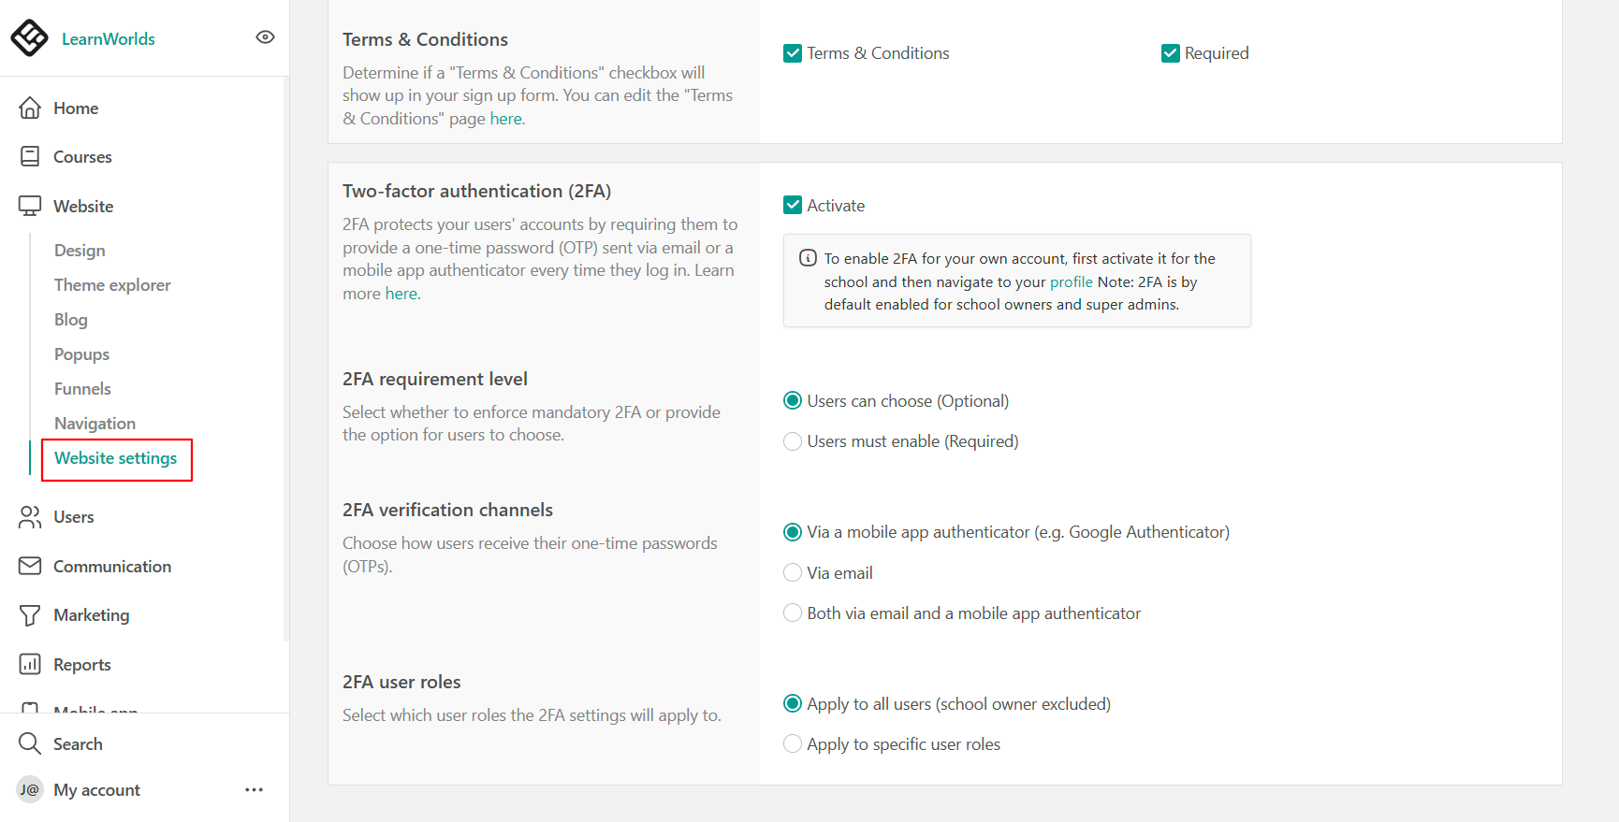Open Courses section
Screen dimensions: 1619x822
point(82,157)
